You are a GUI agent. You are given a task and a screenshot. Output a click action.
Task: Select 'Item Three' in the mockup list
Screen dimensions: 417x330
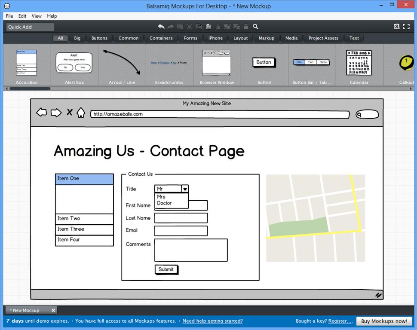(84, 229)
